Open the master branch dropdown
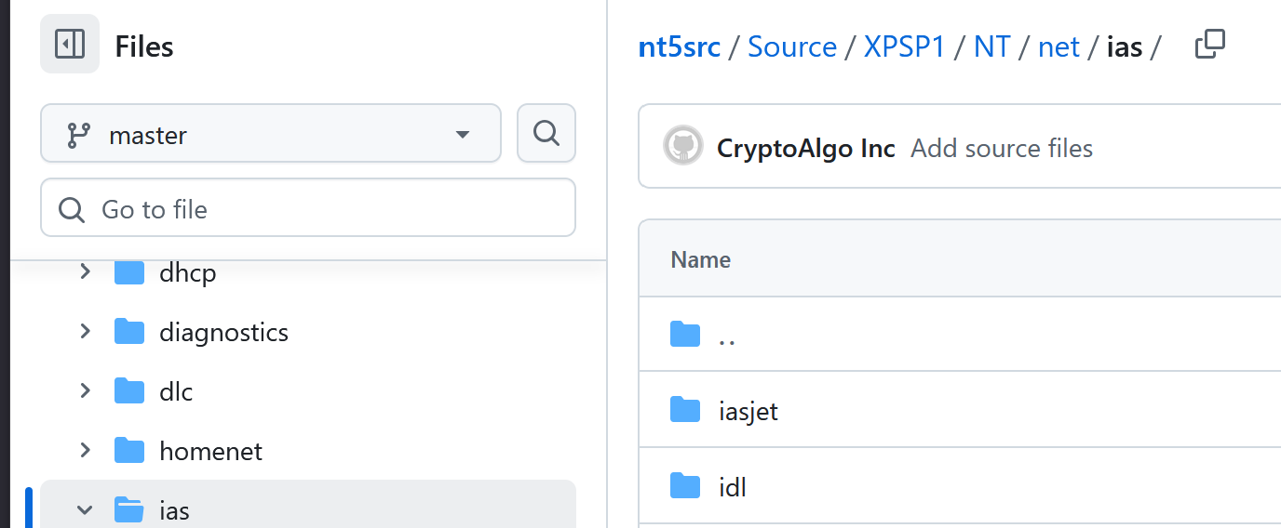1281x528 pixels. pyautogui.click(x=270, y=134)
